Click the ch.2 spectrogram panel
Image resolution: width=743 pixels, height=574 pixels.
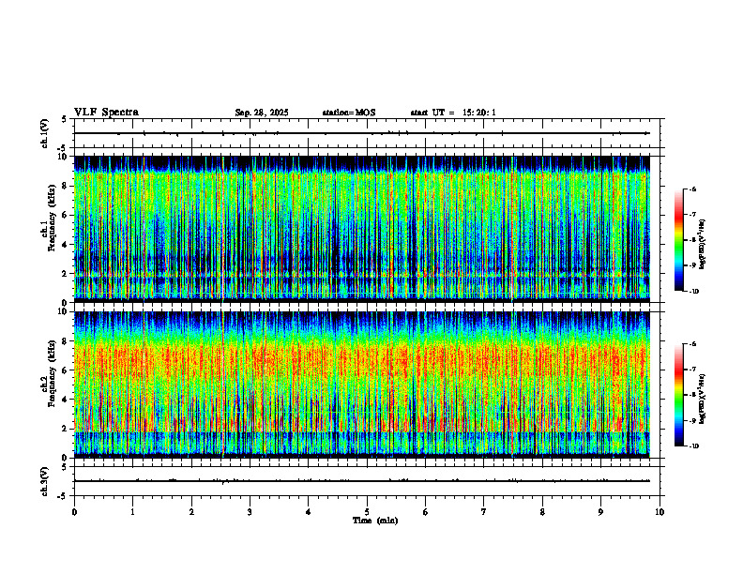coord(367,385)
